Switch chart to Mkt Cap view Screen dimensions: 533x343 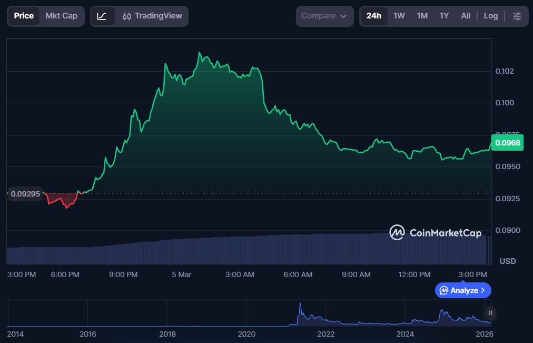point(61,16)
